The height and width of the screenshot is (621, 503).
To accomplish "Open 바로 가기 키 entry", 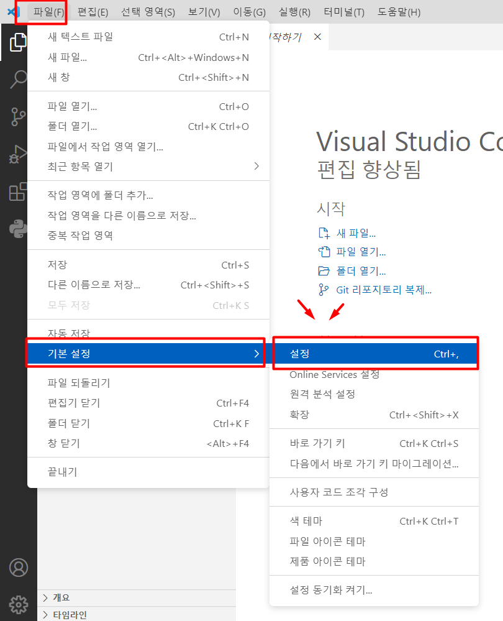I will tap(374, 444).
